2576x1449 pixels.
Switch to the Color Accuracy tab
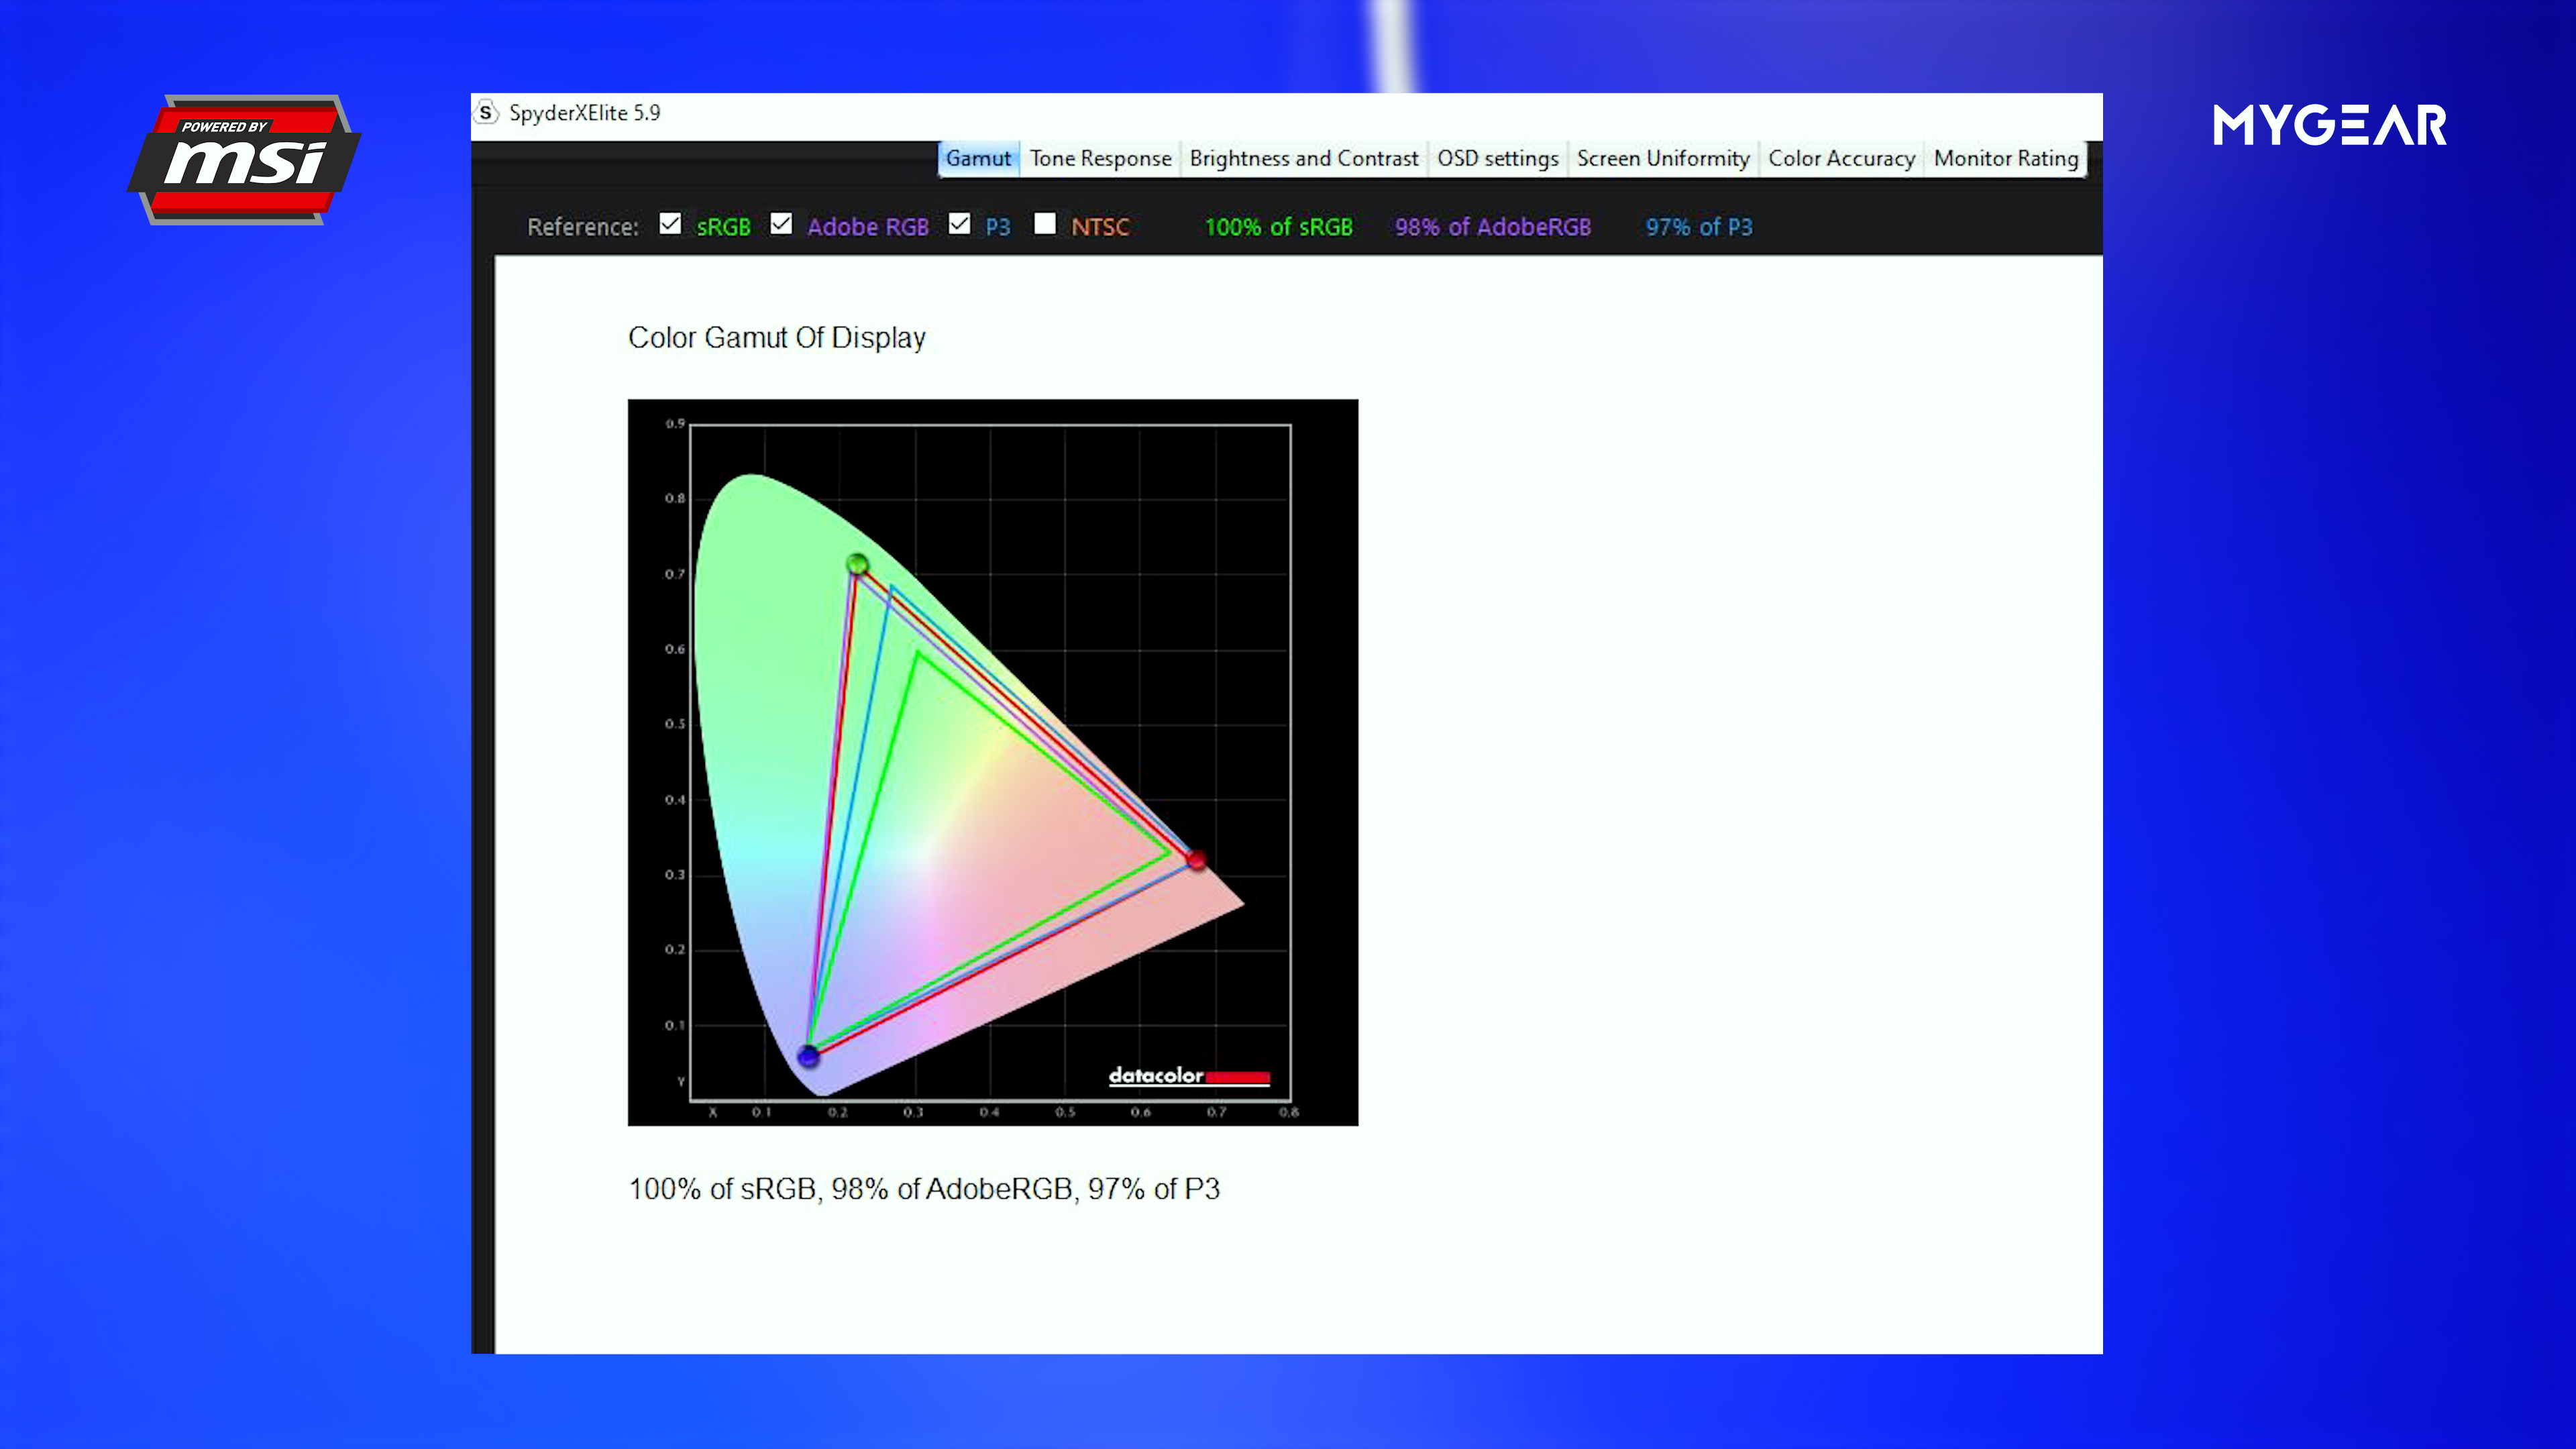1841,158
